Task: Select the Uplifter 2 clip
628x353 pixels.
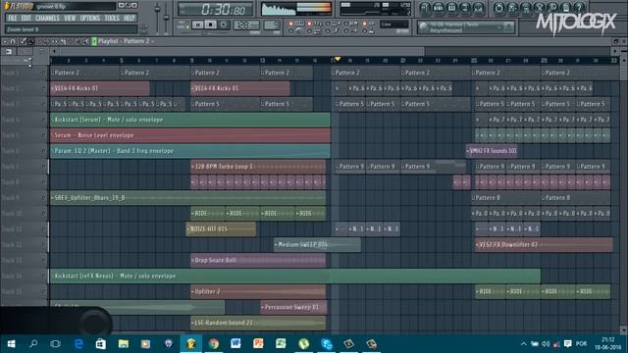Action: click(x=258, y=291)
